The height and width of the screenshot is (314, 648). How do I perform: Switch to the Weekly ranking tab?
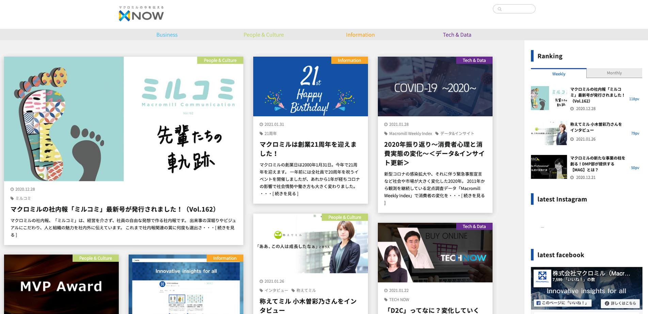[558, 73]
